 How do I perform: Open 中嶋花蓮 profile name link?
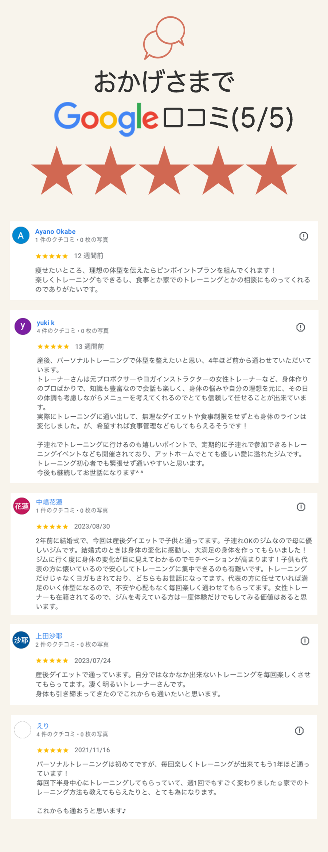point(49,502)
